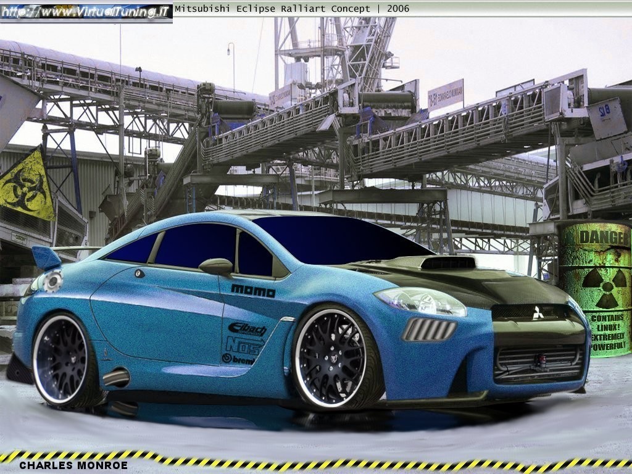
Task: Click the 'momo' decal on the car door
Action: pos(253,291)
